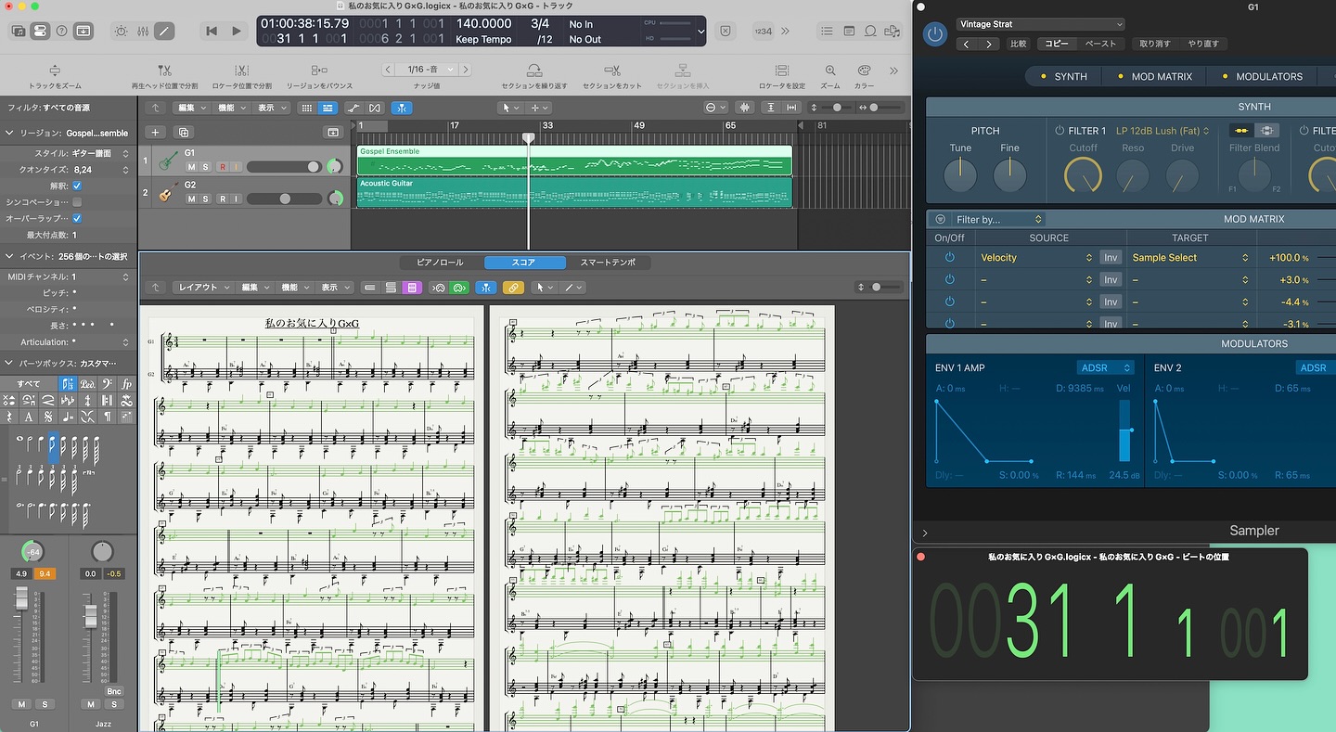This screenshot has width=1336, height=732.
Task: Switch to the ピアノロール tab
Action: tap(440, 263)
